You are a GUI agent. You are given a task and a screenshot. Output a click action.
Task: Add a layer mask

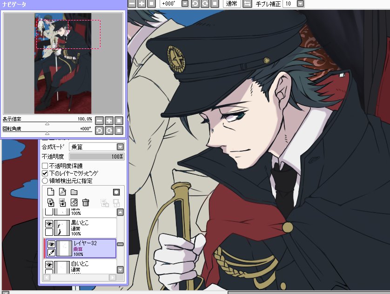[116, 192]
